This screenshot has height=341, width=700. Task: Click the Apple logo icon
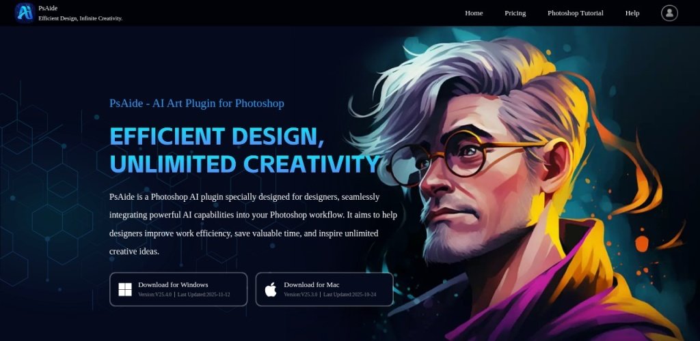(x=271, y=289)
